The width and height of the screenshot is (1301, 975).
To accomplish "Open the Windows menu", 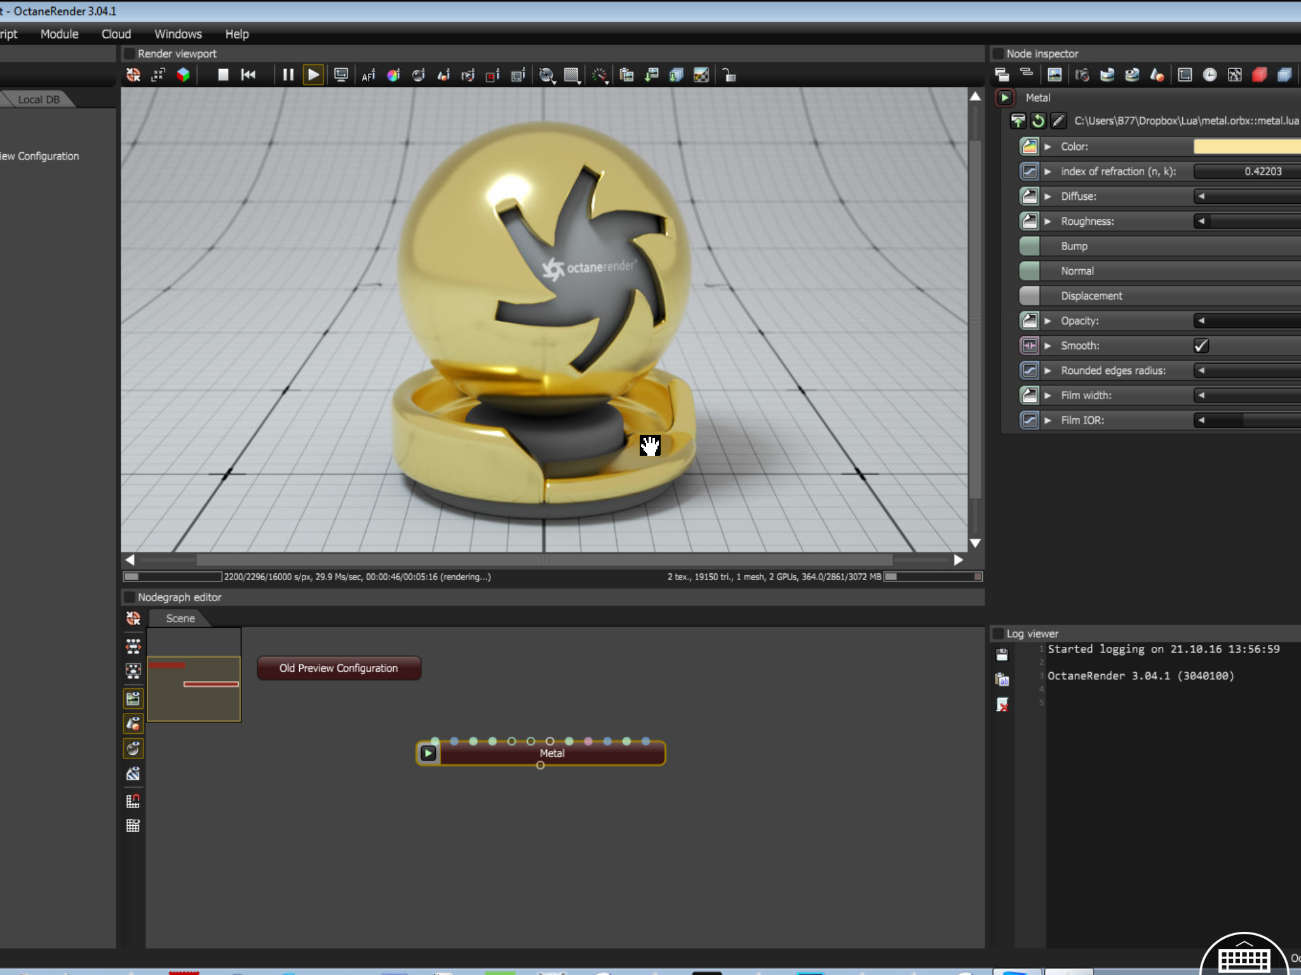I will click(178, 34).
